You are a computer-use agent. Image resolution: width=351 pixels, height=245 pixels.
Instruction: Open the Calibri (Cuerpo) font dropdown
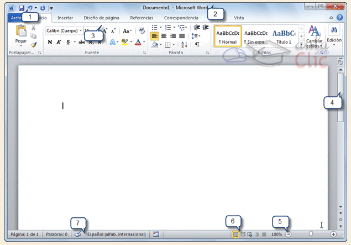point(64,31)
